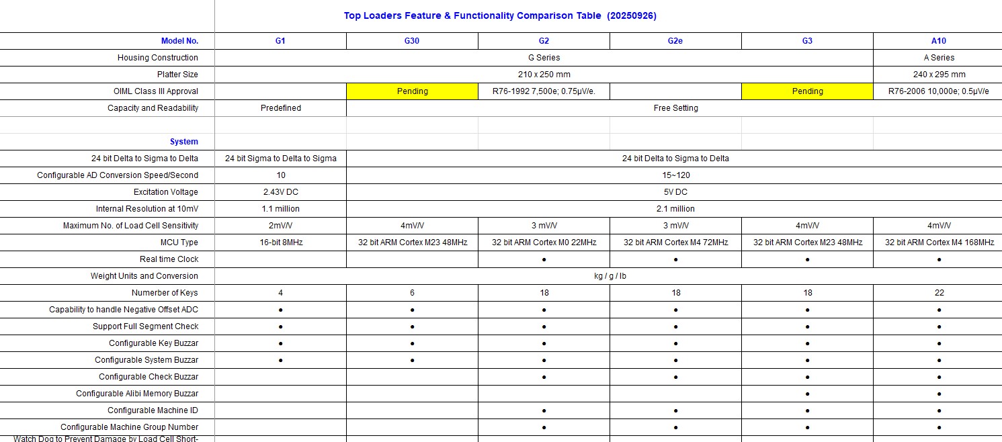The height and width of the screenshot is (442, 1002).
Task: Click the System section heading
Action: pyautogui.click(x=183, y=142)
